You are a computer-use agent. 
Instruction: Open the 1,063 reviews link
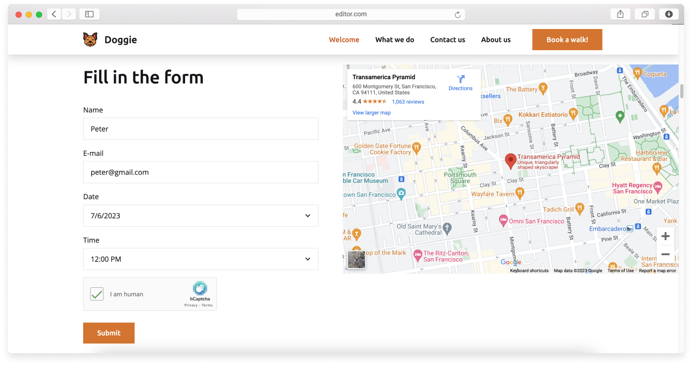point(408,102)
